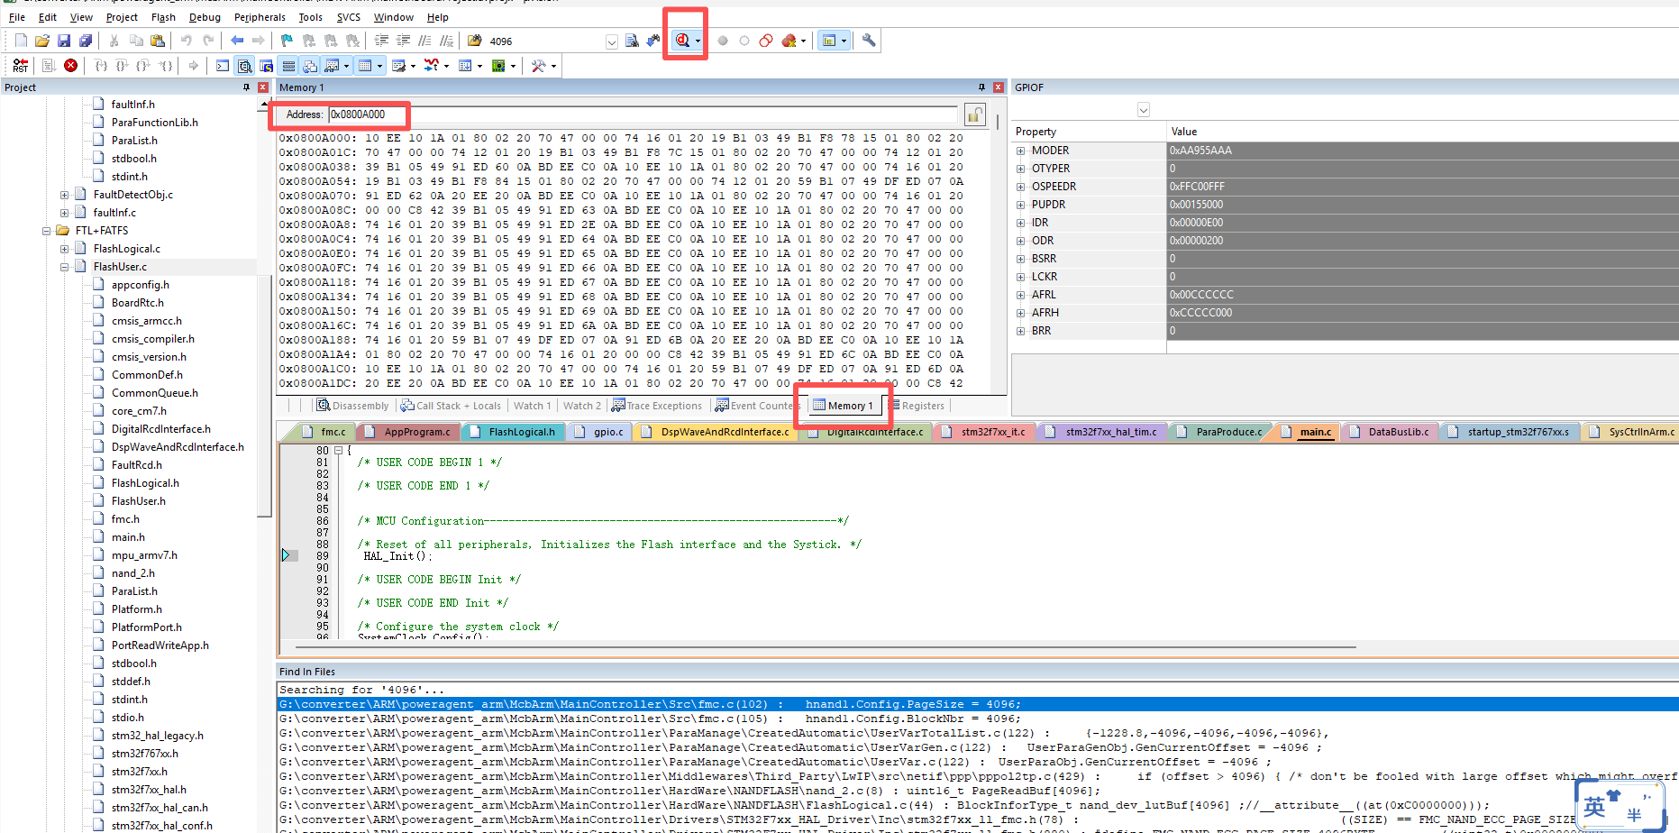
Task: Expand the MODER property
Action: (x=1021, y=151)
